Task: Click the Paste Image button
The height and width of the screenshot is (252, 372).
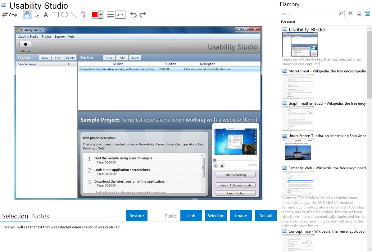Action: 241,216
